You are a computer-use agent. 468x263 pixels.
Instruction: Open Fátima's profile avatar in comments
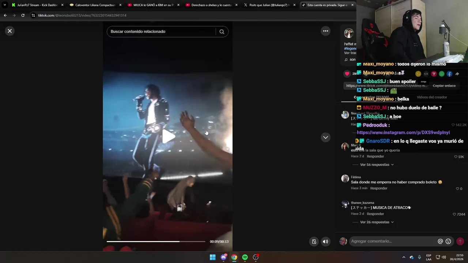pyautogui.click(x=345, y=178)
